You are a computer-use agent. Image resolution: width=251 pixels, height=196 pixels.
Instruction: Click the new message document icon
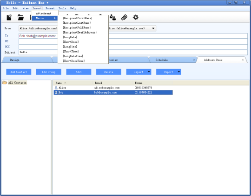point(9,17)
